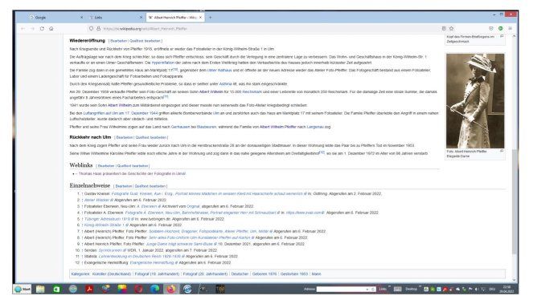533x304 pixels.
Task: Click the enlarge icon under Elegante Dame photo
Action: pyautogui.click(x=502, y=152)
